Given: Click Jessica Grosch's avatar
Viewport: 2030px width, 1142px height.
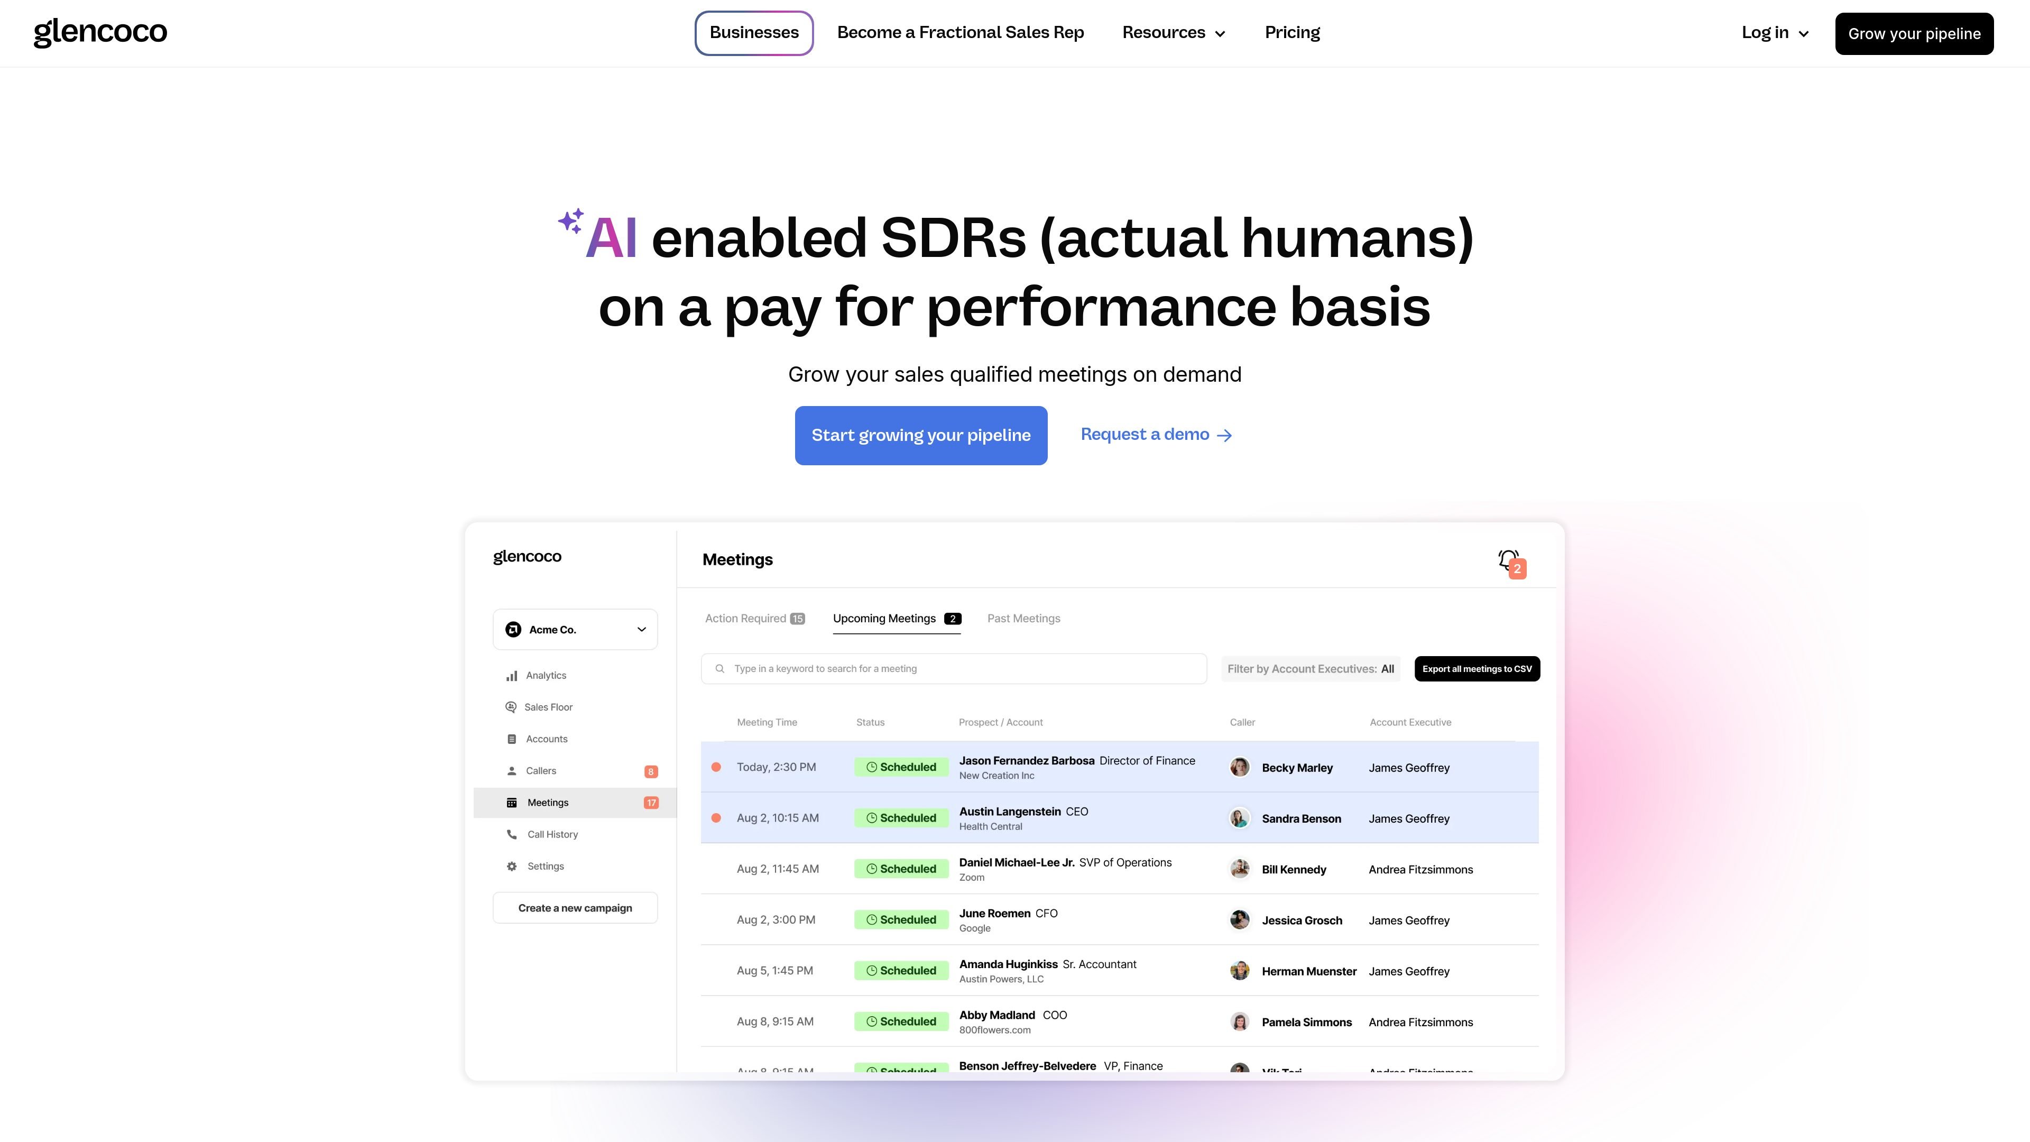Looking at the screenshot, I should coord(1240,920).
